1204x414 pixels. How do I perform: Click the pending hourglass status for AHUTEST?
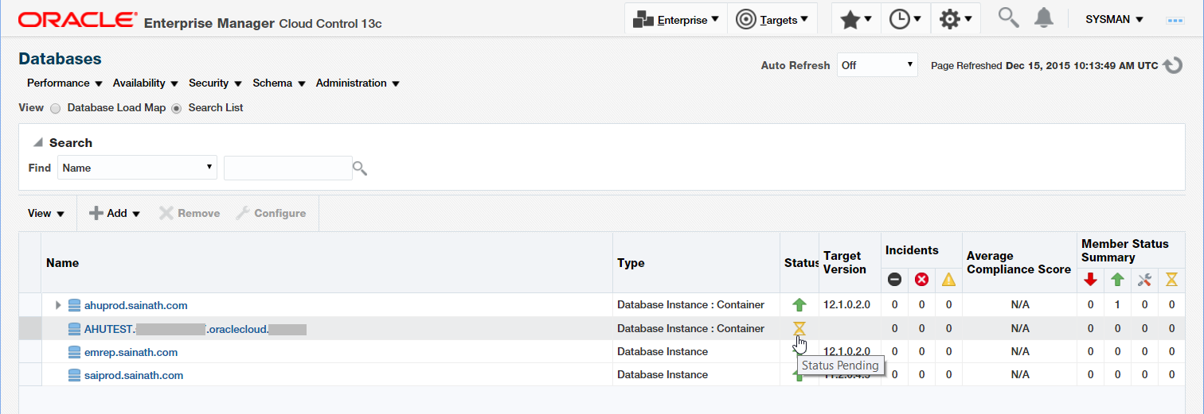[799, 328]
